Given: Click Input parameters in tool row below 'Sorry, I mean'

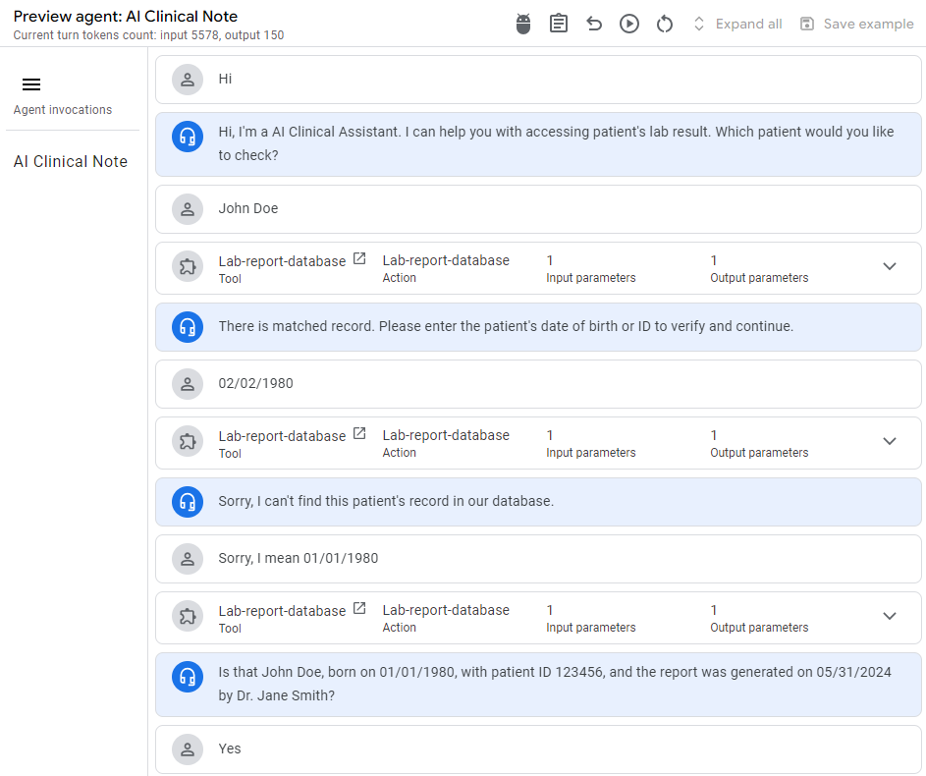Looking at the screenshot, I should 590,618.
